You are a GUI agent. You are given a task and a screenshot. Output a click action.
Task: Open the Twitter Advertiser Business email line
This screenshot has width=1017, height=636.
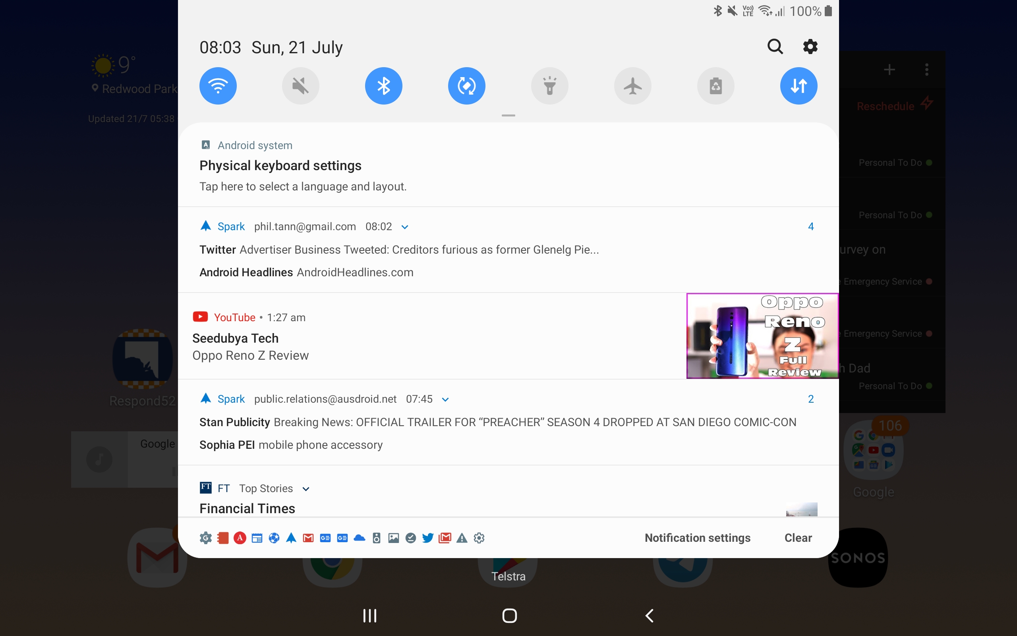tap(399, 250)
